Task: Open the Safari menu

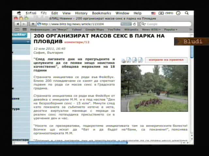Action: coord(31,13)
